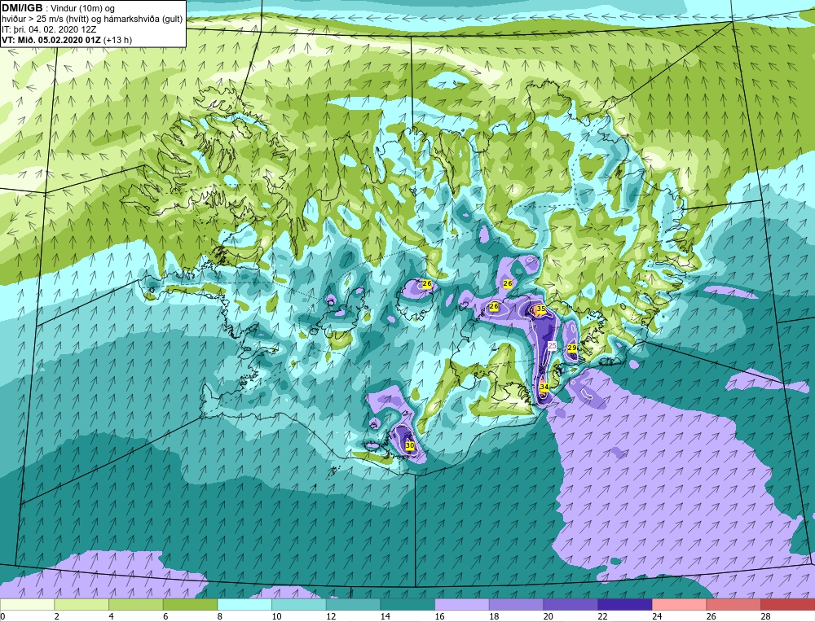Click the DMI/IGB title in header box
The height and width of the screenshot is (622, 815).
tap(22, 7)
